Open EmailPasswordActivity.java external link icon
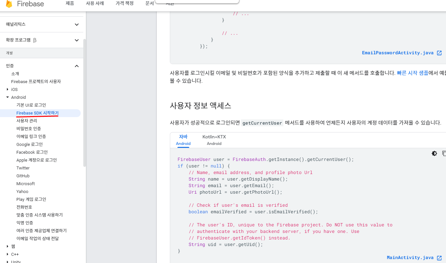Image resolution: width=446 pixels, height=263 pixels. click(439, 53)
